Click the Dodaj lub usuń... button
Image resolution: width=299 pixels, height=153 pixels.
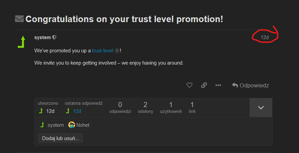click(60, 138)
